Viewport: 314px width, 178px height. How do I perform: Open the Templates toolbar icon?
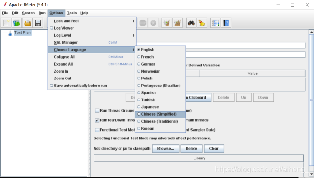click(17, 23)
